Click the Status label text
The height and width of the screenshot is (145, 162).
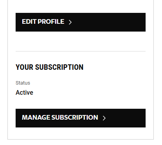(x=23, y=83)
